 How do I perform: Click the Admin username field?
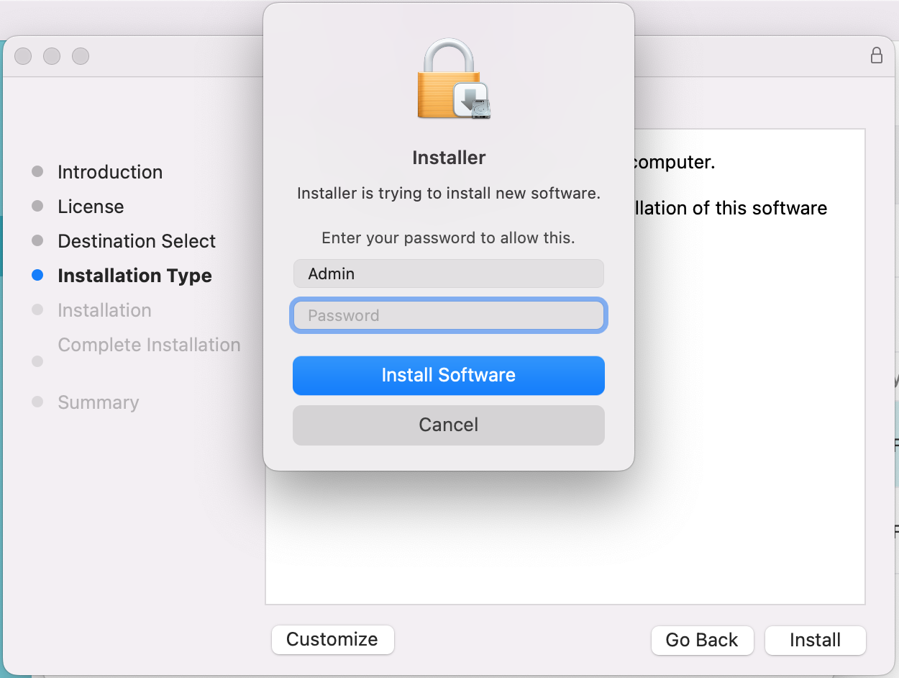coord(448,274)
